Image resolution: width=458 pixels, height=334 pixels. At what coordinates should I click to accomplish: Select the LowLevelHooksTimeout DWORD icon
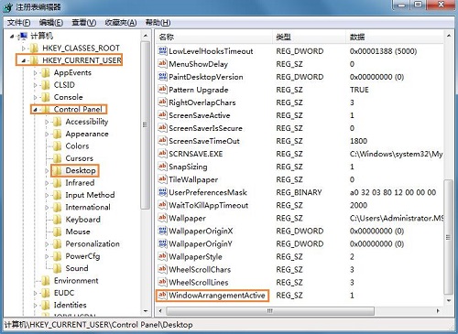pyautogui.click(x=162, y=51)
